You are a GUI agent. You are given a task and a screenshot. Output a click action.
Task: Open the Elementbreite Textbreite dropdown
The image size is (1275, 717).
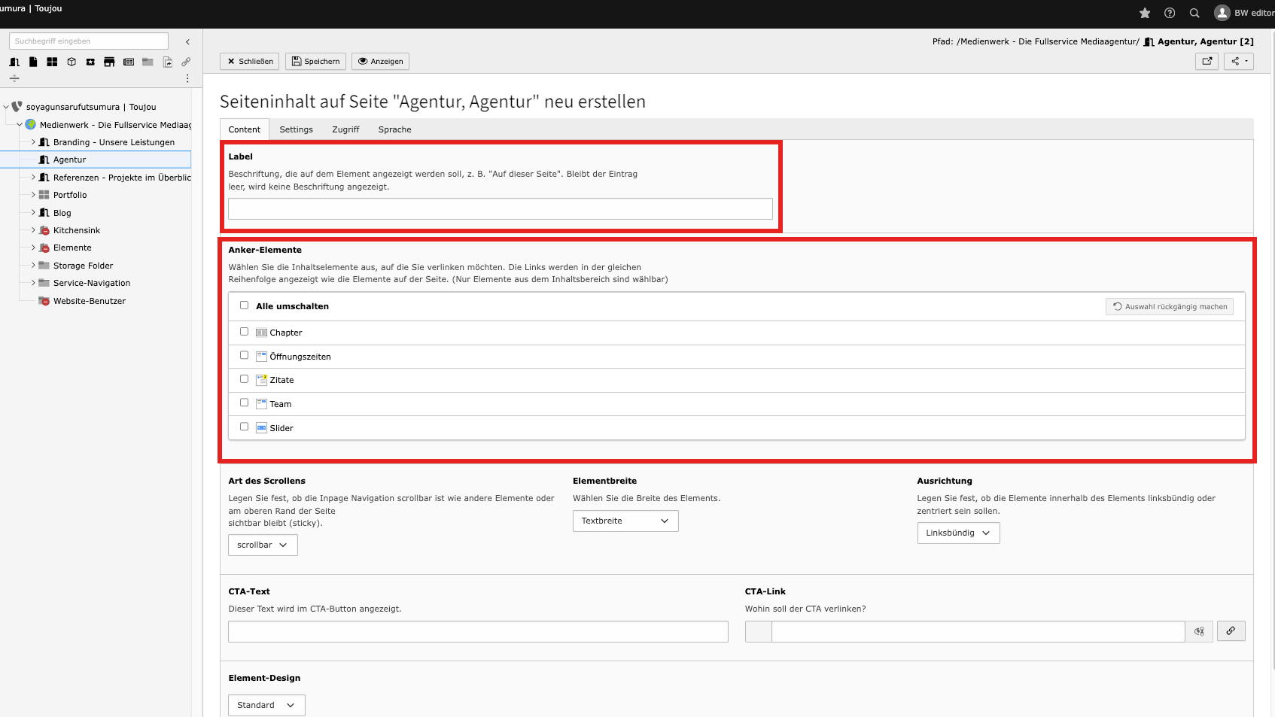click(625, 521)
